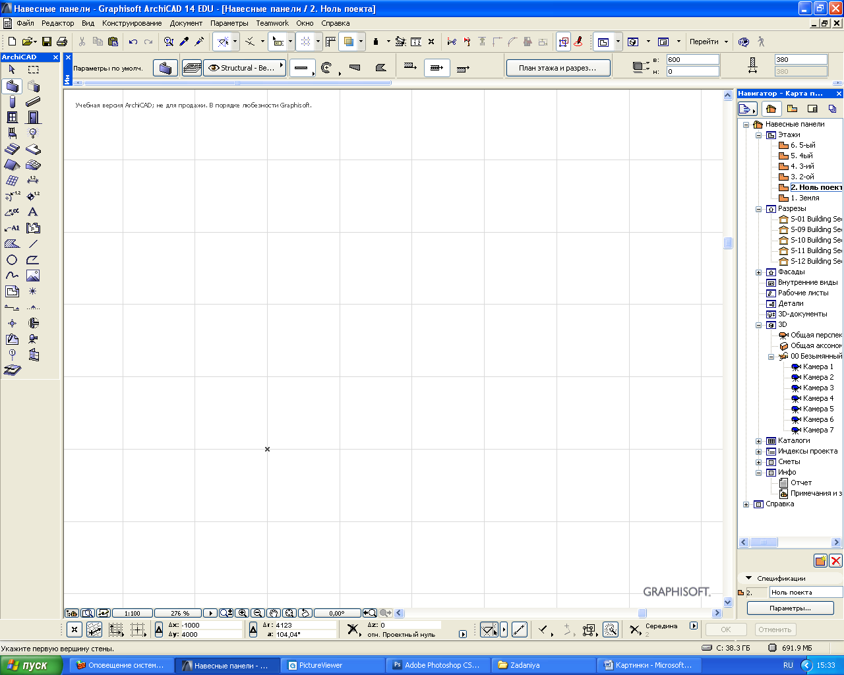Click the vertical scrollbar thumb of drawing area
The width and height of the screenshot is (844, 675).
(x=728, y=243)
